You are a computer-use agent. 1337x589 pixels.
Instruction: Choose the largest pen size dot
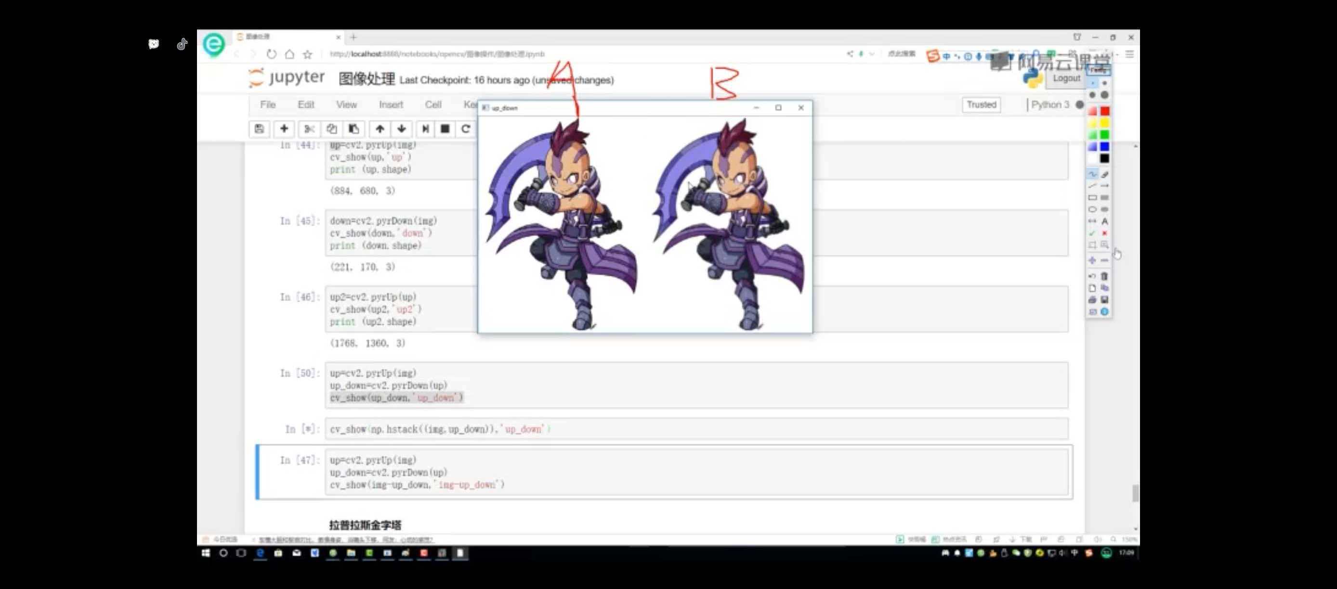[x=1105, y=95]
